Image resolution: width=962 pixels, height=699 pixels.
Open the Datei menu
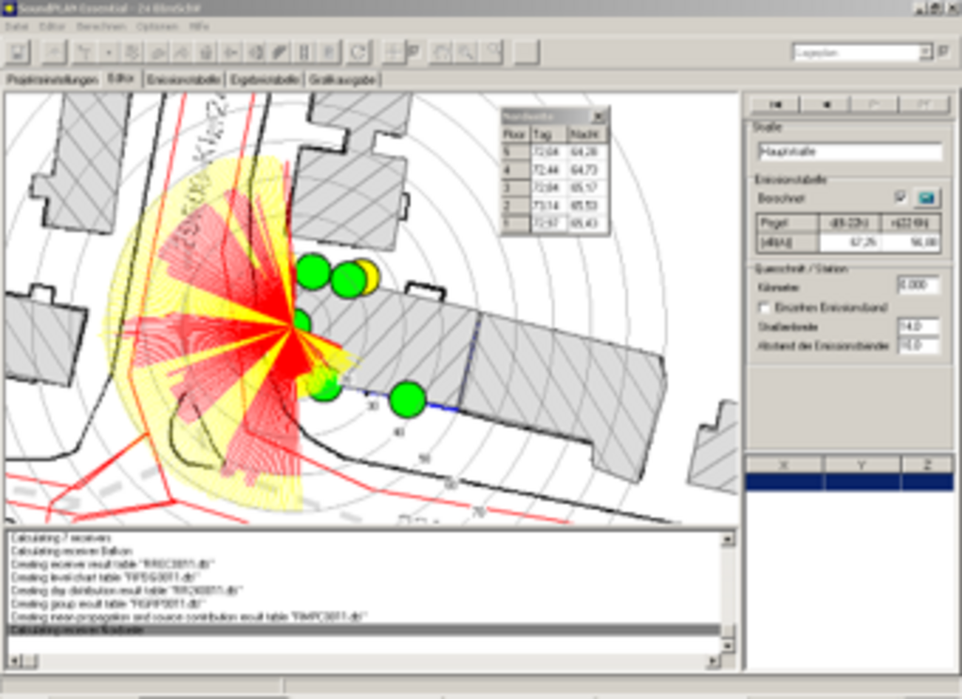(x=17, y=27)
